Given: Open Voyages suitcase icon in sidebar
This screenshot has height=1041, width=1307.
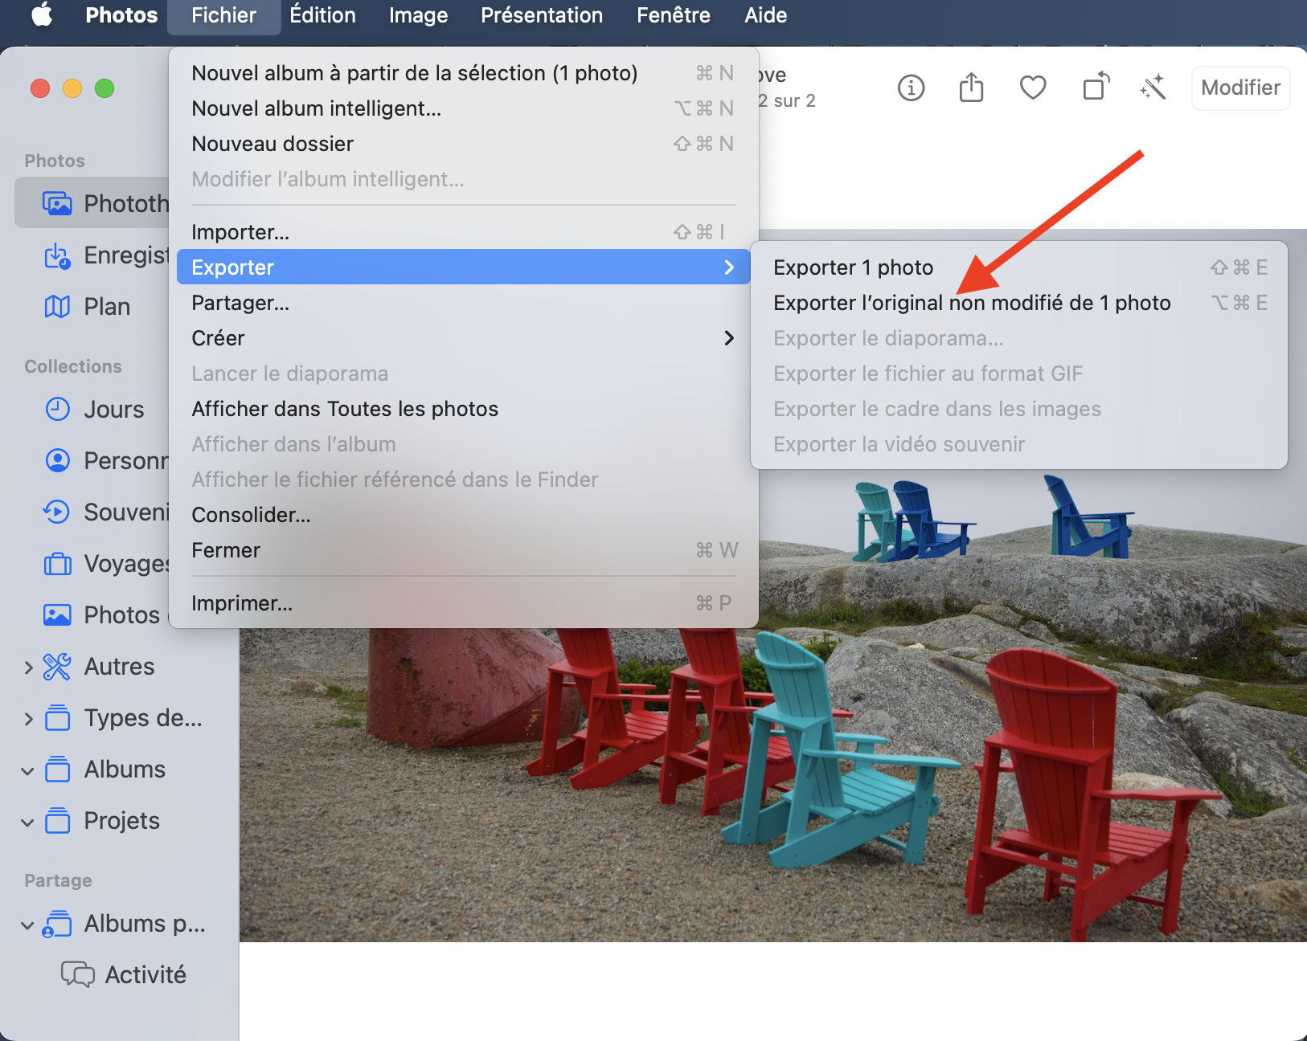Looking at the screenshot, I should [57, 564].
